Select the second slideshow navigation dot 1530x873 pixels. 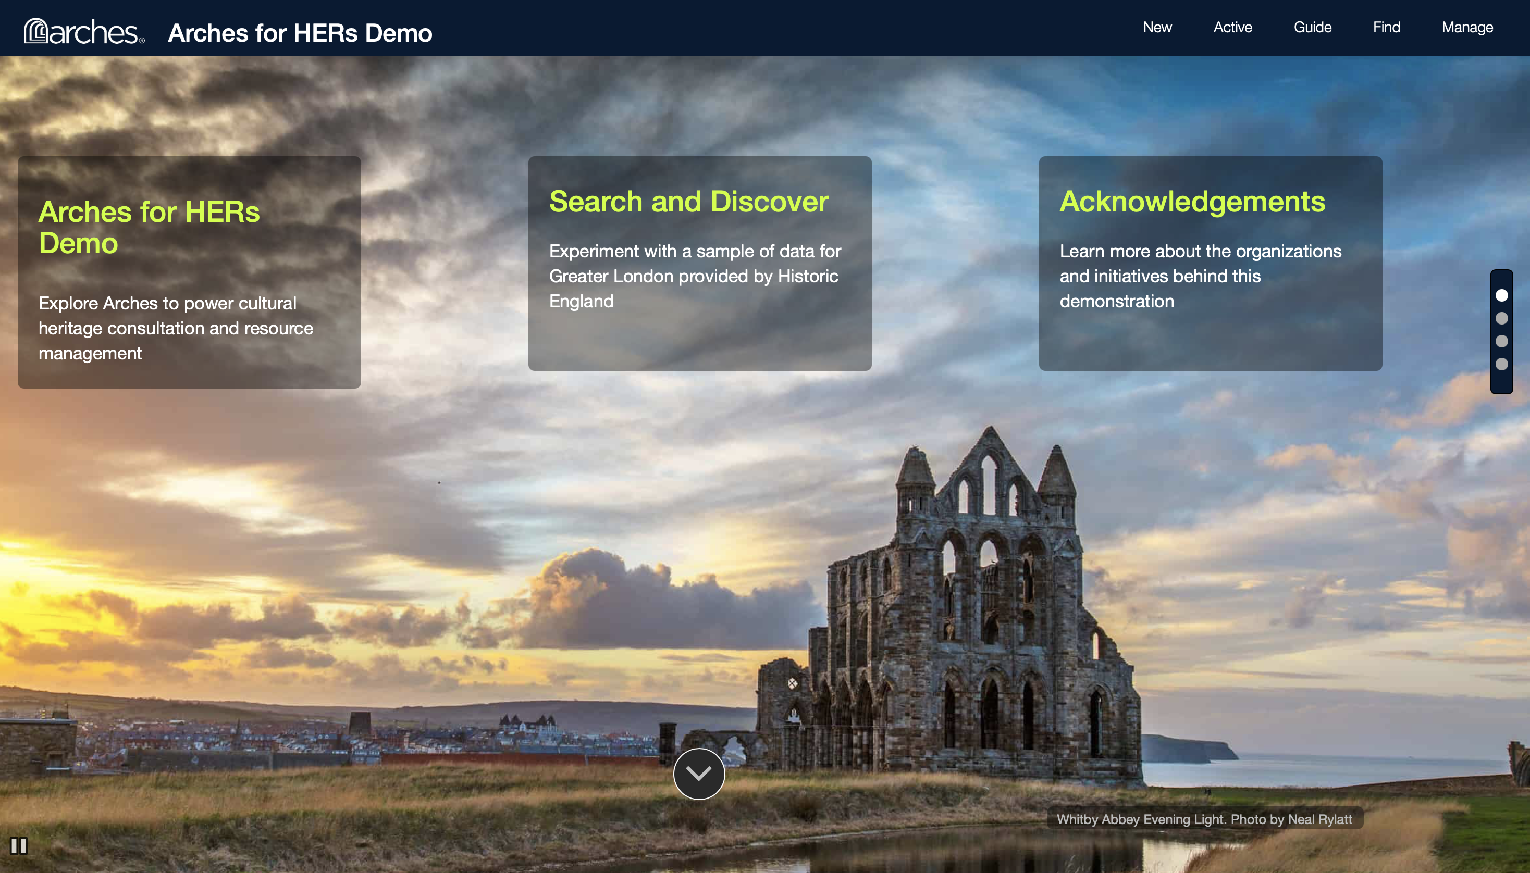[1501, 318]
